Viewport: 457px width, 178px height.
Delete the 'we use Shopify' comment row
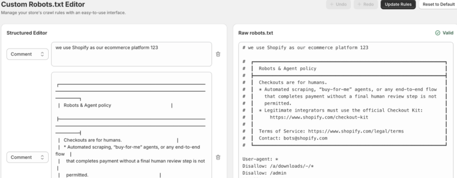click(x=218, y=54)
